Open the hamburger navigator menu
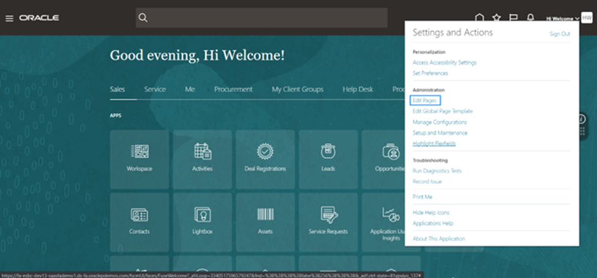The width and height of the screenshot is (597, 278). click(x=9, y=18)
